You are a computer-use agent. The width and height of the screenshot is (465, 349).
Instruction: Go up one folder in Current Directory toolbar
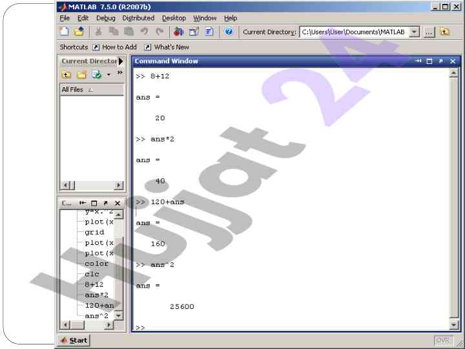[445, 32]
